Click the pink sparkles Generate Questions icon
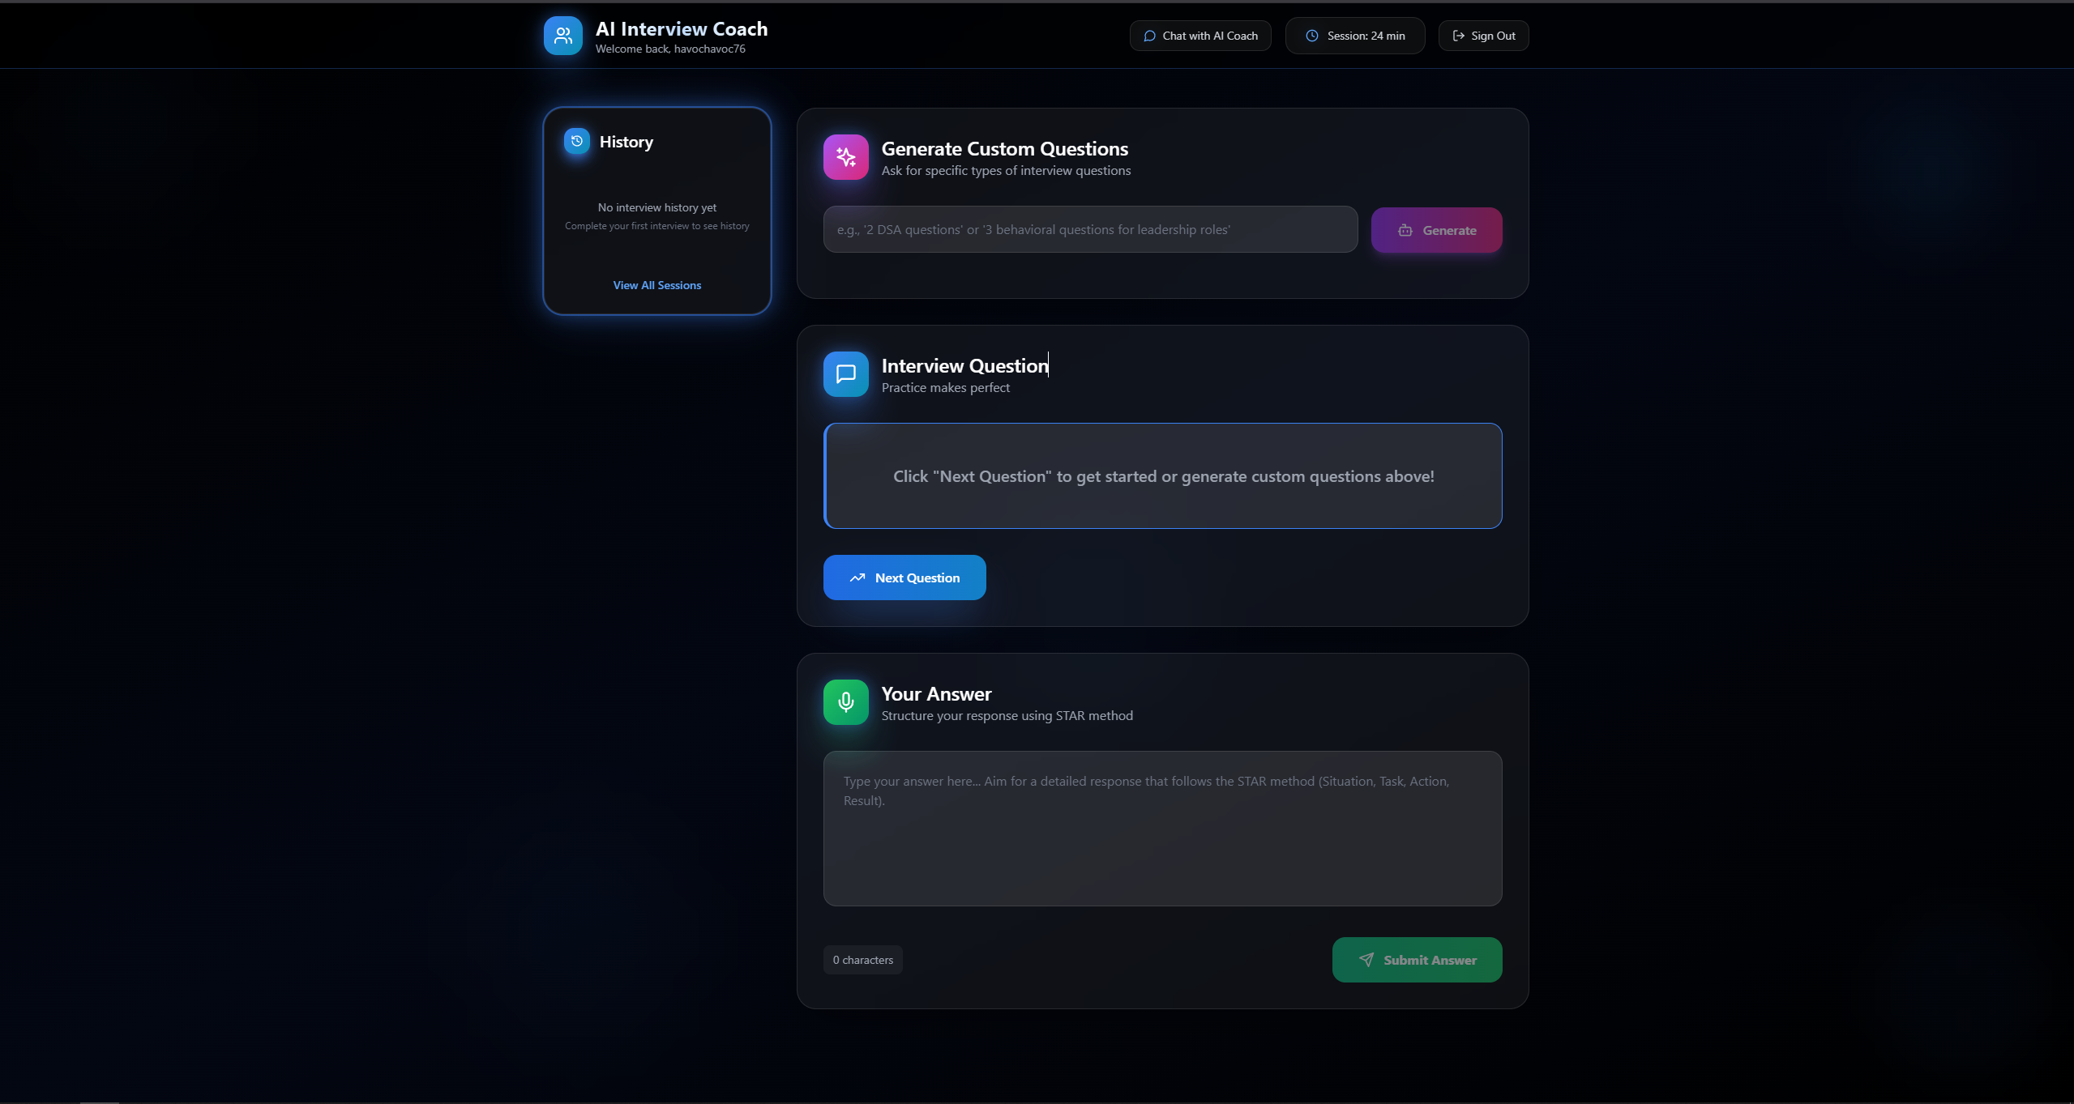 (845, 157)
